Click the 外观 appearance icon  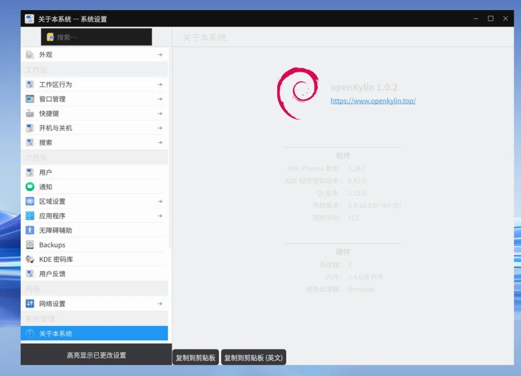point(30,54)
